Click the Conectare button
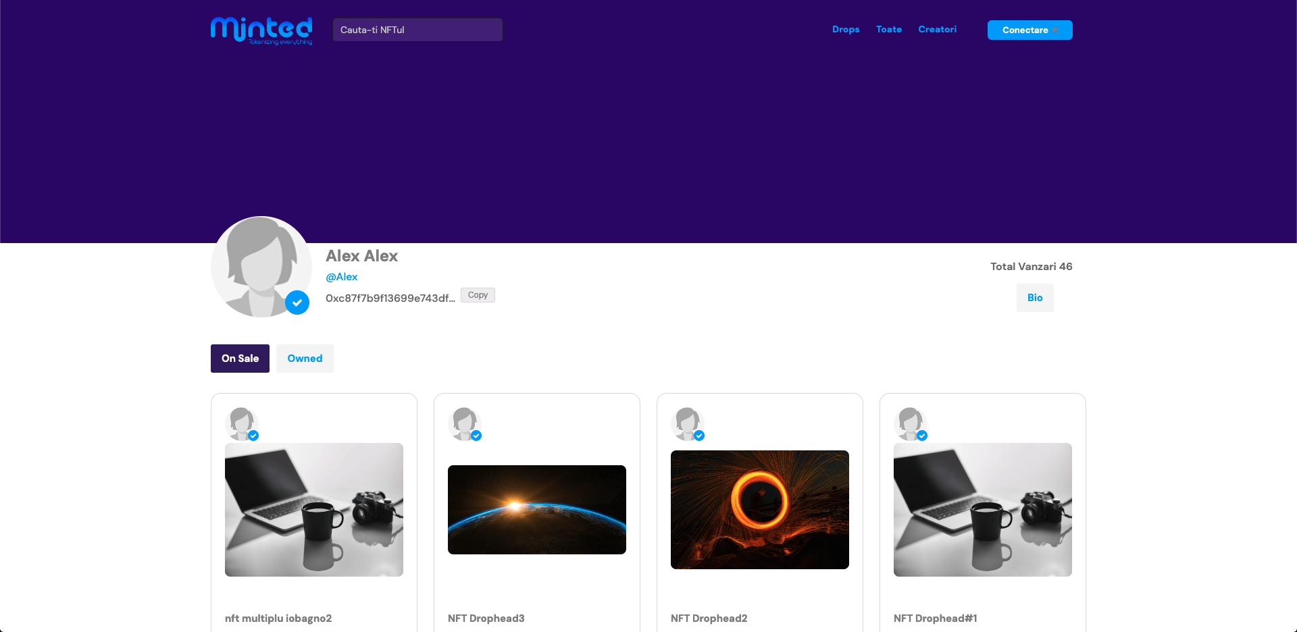Viewport: 1297px width, 632px height. (1030, 30)
